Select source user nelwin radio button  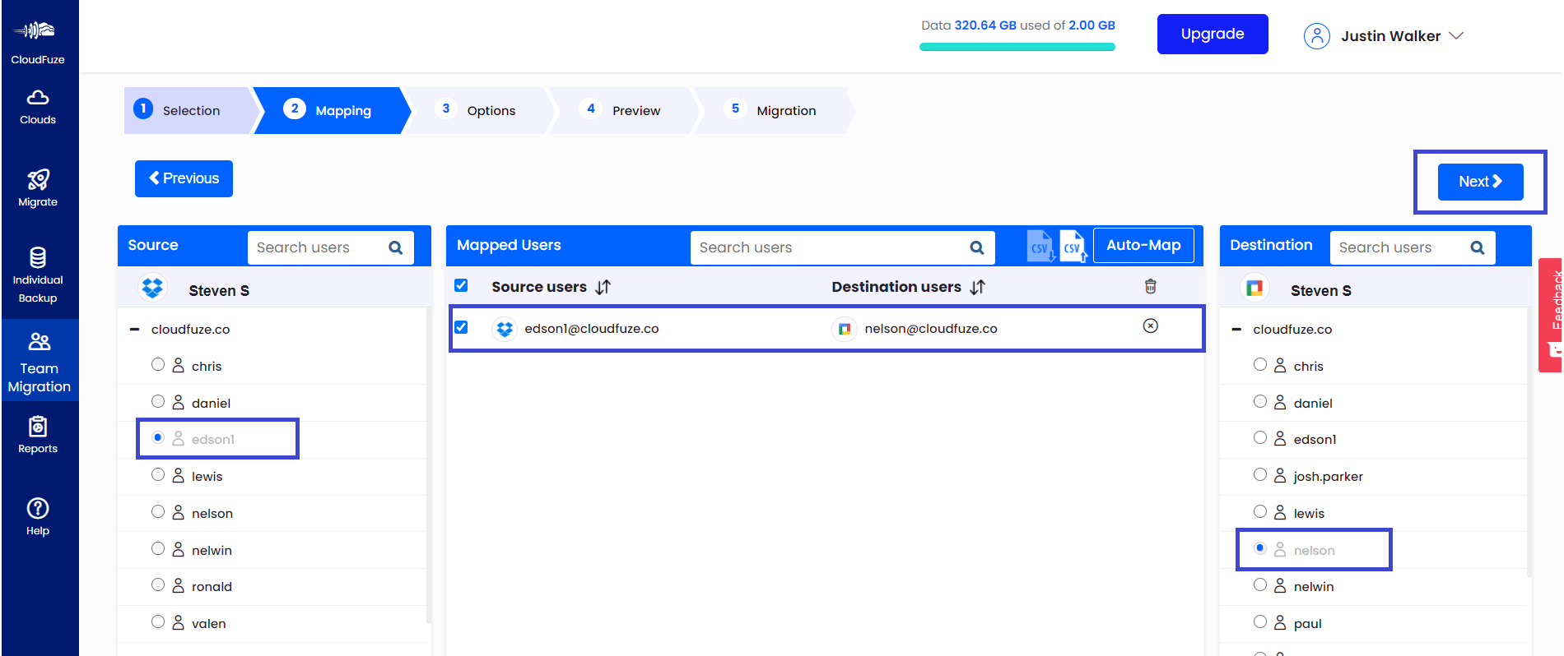pyautogui.click(x=158, y=548)
